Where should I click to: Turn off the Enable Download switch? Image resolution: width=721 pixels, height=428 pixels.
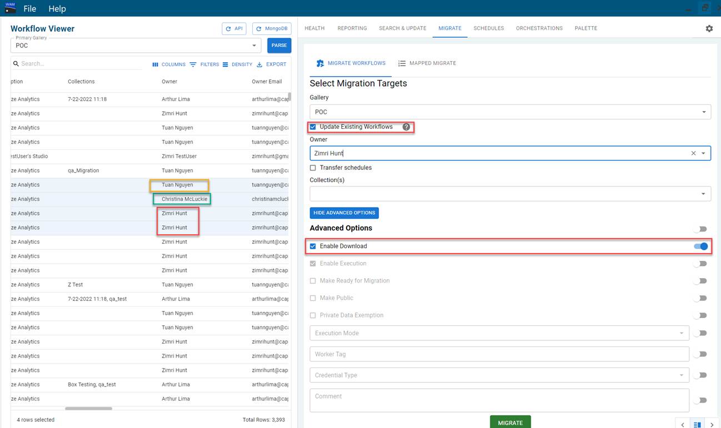point(702,246)
